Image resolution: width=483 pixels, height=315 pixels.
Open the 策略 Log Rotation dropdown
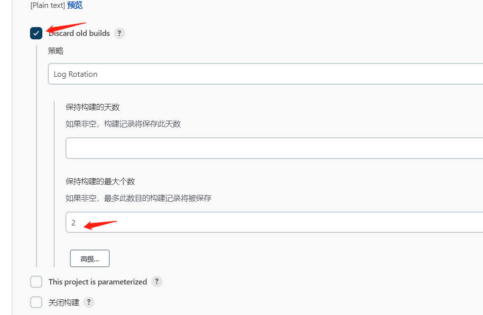click(265, 74)
